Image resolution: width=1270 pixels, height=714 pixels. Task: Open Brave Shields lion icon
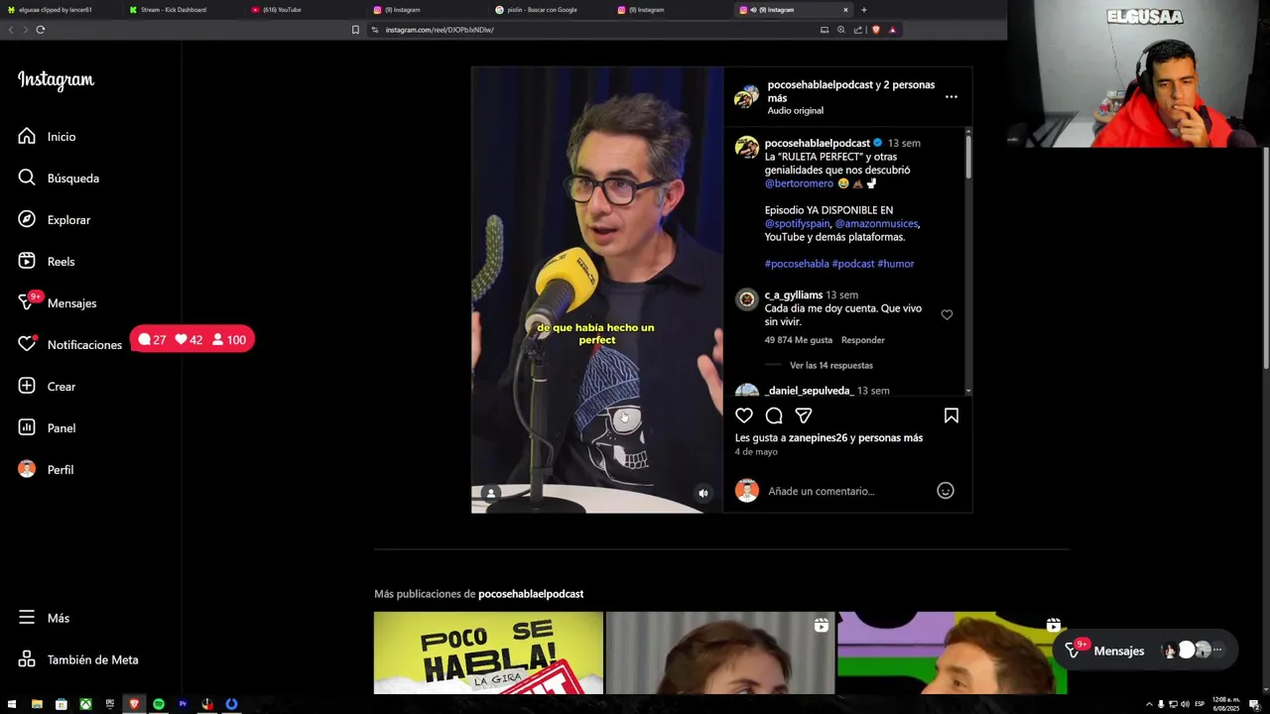875,30
